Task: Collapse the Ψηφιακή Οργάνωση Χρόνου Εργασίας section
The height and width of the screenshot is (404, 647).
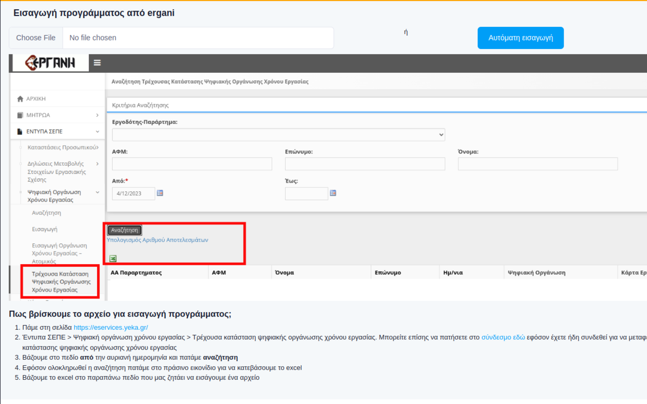Action: 98,192
